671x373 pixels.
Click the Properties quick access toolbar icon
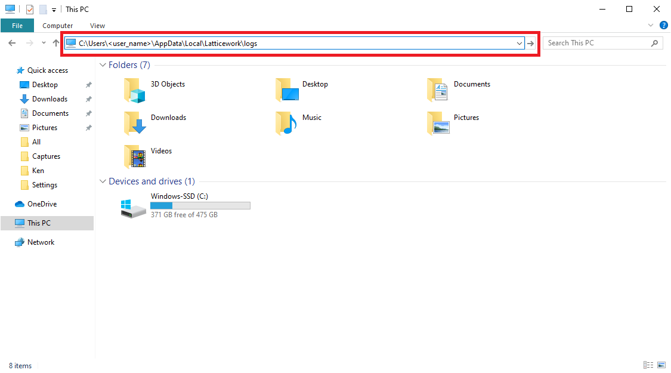click(30, 9)
